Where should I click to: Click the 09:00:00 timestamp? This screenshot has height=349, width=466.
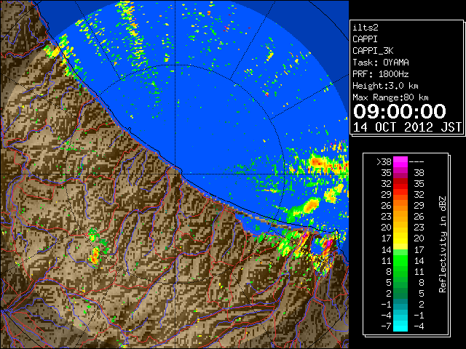click(x=400, y=111)
